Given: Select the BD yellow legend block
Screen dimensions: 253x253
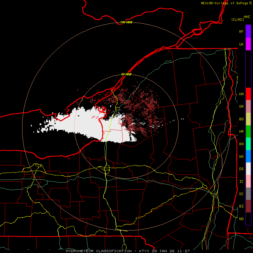Looking at the screenshot, I should point(248,119).
